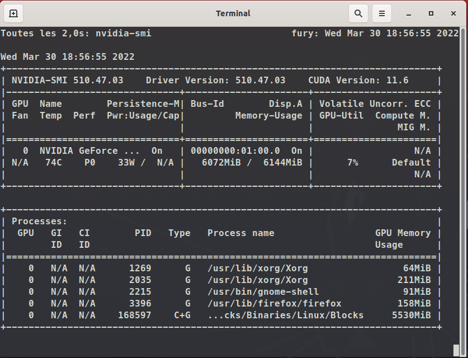Open a new terminal tab
The image size is (468, 358).
(x=13, y=13)
